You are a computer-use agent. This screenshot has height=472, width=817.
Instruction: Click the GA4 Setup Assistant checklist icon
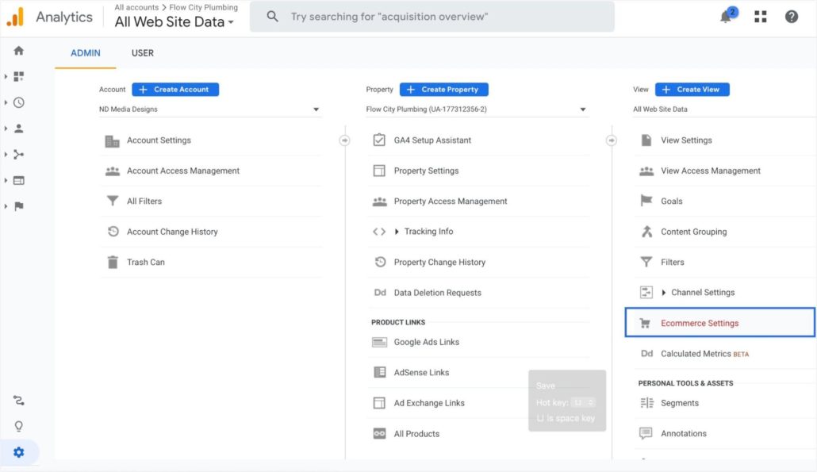(x=379, y=140)
